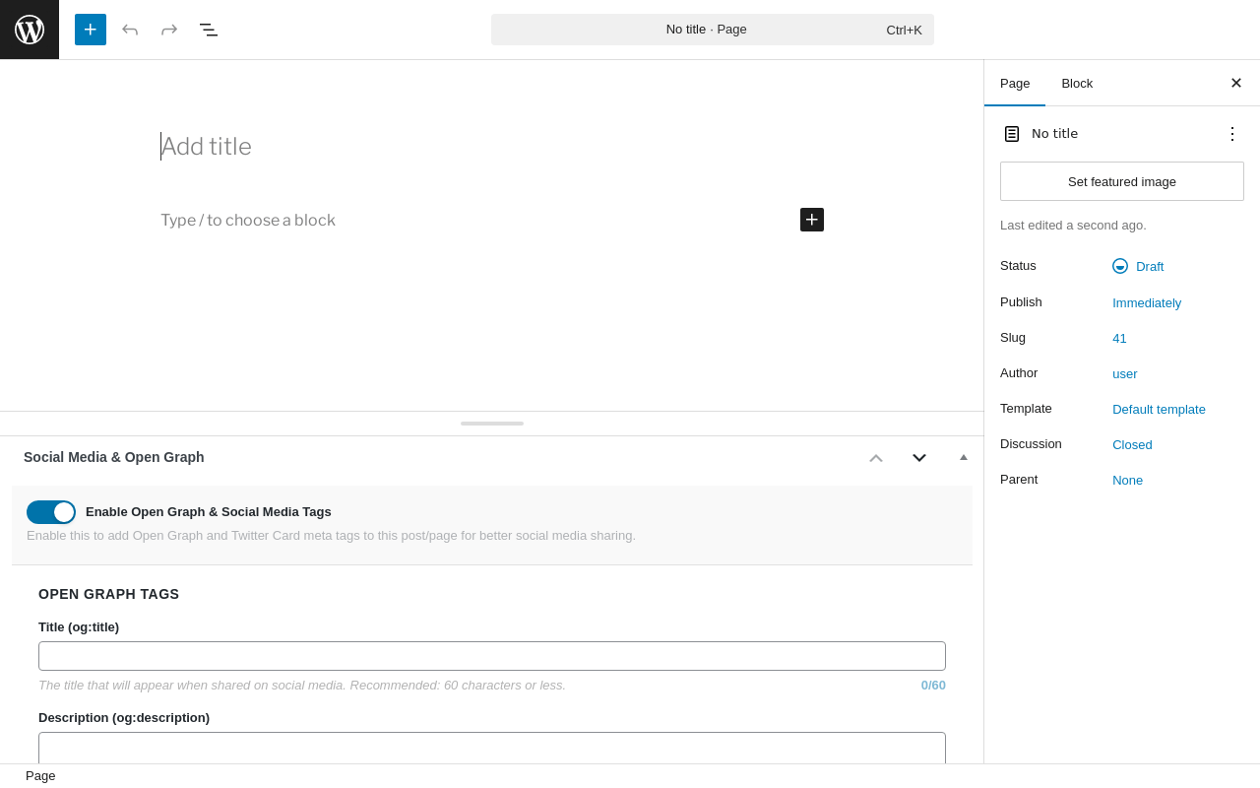This screenshot has width=1260, height=788.
Task: Open the block inserter in toolbar
Action: [91, 30]
